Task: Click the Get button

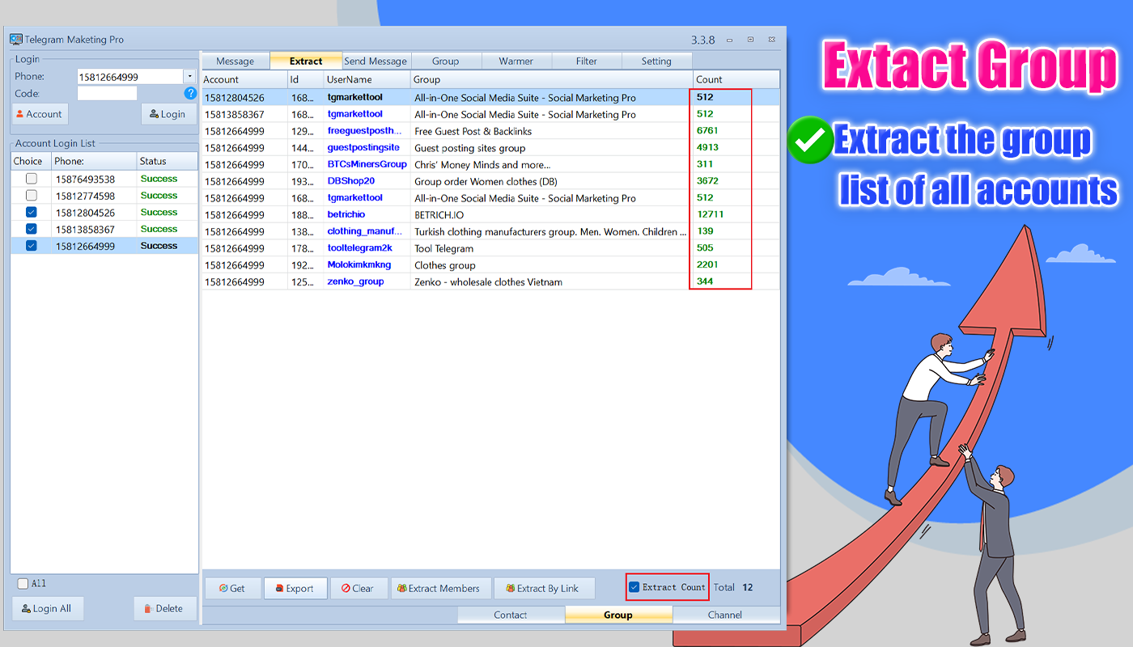Action: tap(232, 589)
